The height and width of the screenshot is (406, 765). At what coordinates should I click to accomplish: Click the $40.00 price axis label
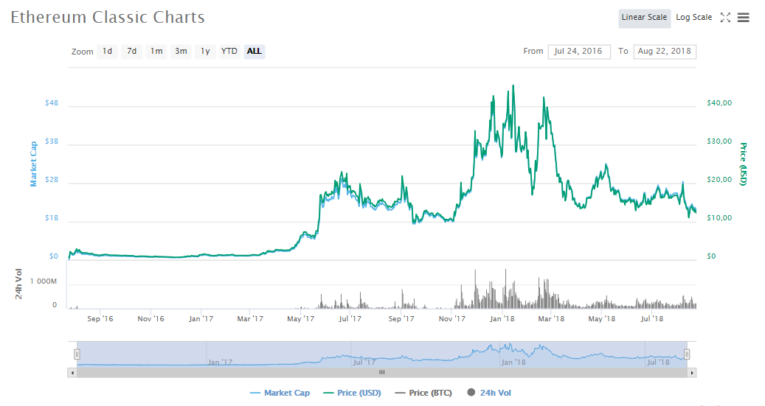click(x=719, y=103)
